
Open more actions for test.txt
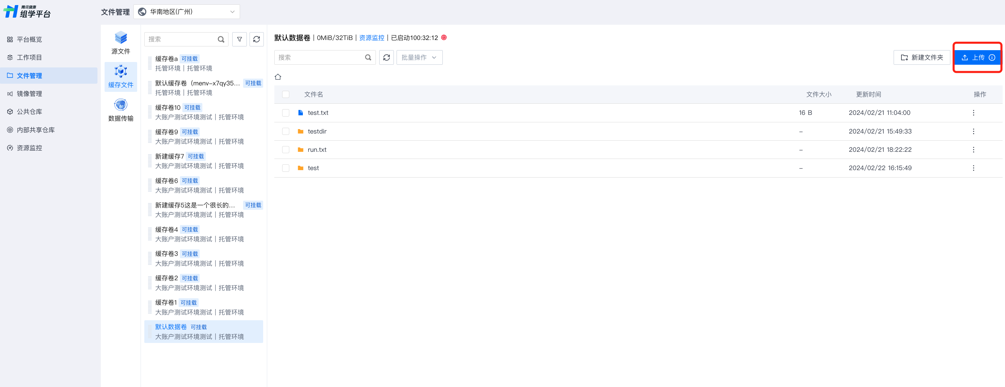973,113
